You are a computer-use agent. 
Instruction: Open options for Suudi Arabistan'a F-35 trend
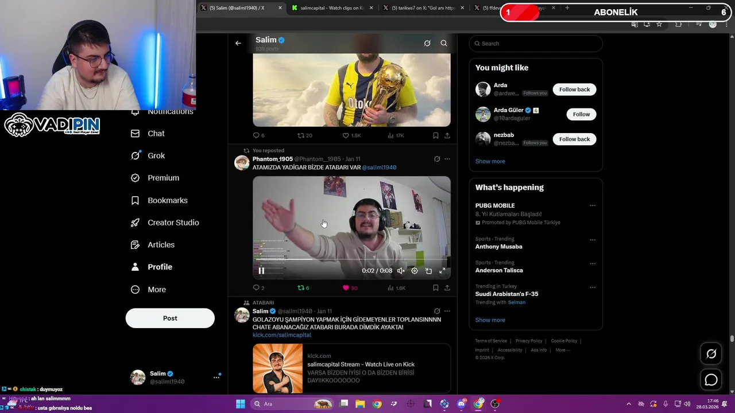tap(593, 287)
